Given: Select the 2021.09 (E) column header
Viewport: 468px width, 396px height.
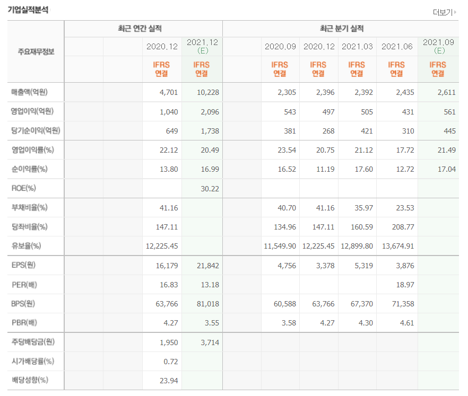Looking at the screenshot, I should tap(438, 47).
